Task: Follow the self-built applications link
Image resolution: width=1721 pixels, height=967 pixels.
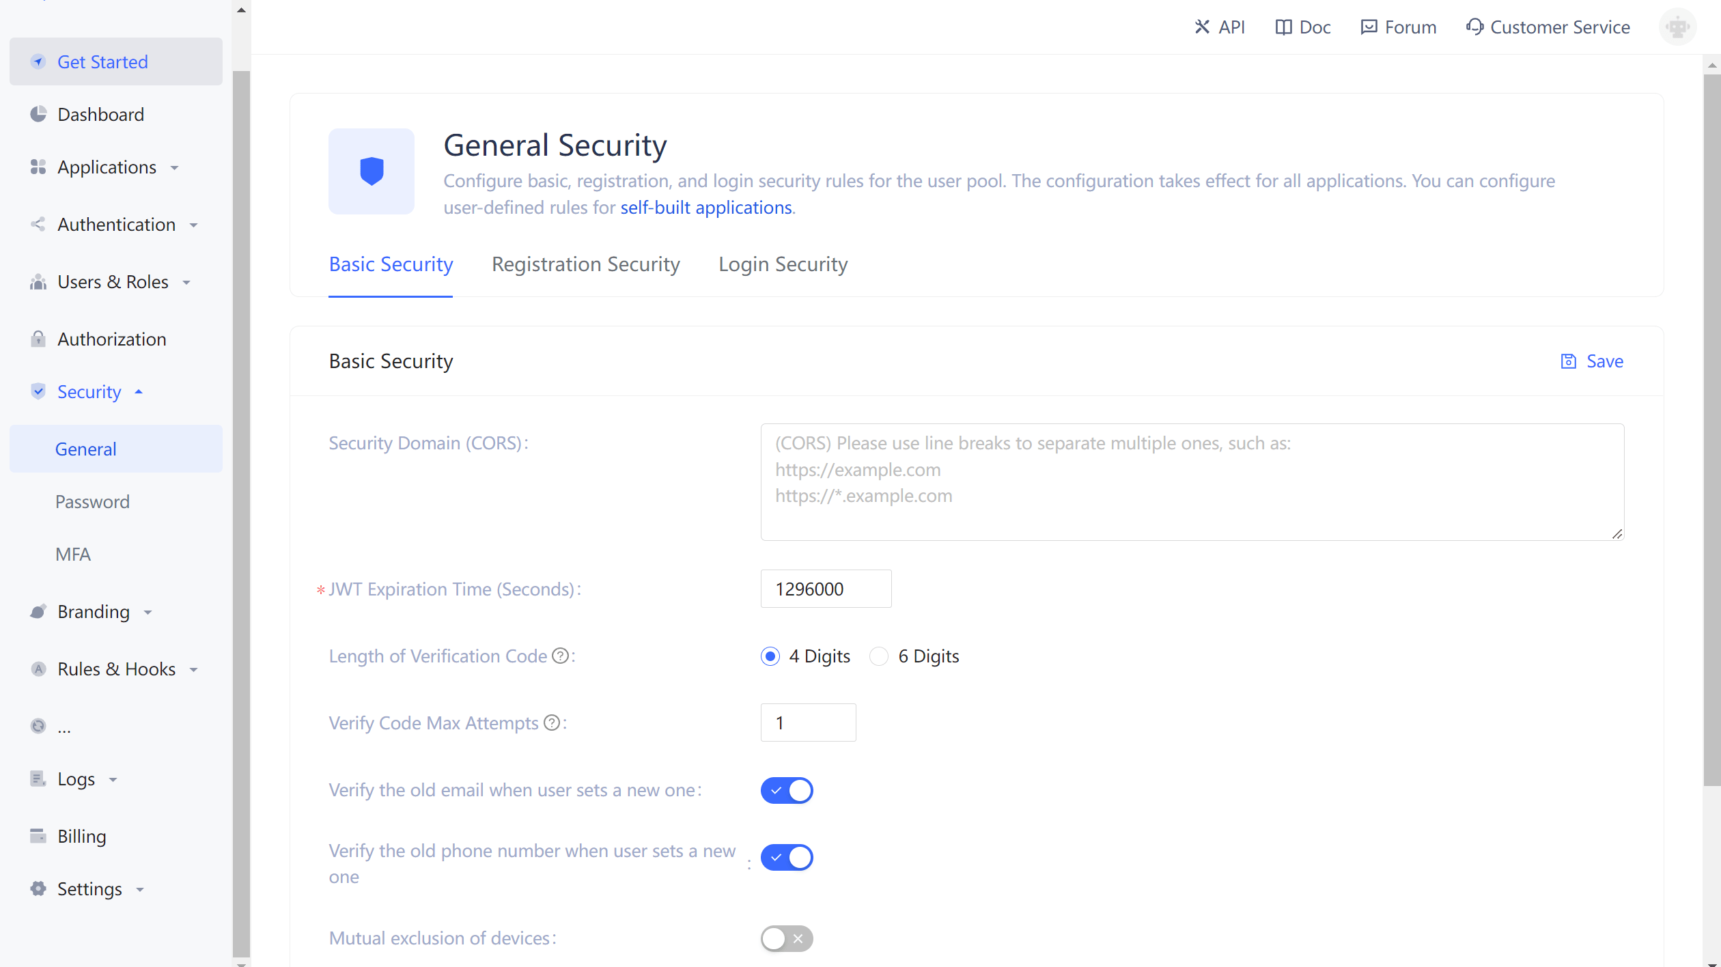Action: click(705, 208)
